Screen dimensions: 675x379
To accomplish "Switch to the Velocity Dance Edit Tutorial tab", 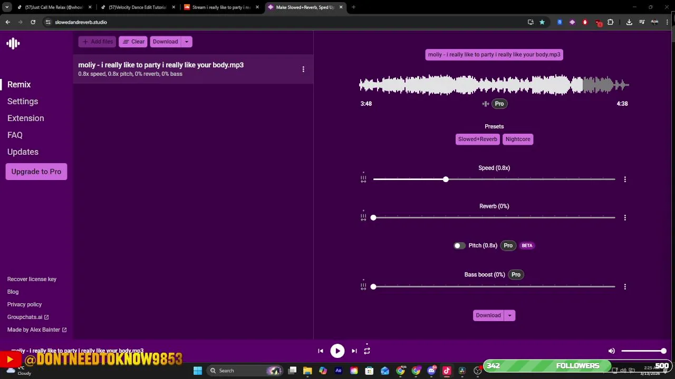I will click(137, 7).
